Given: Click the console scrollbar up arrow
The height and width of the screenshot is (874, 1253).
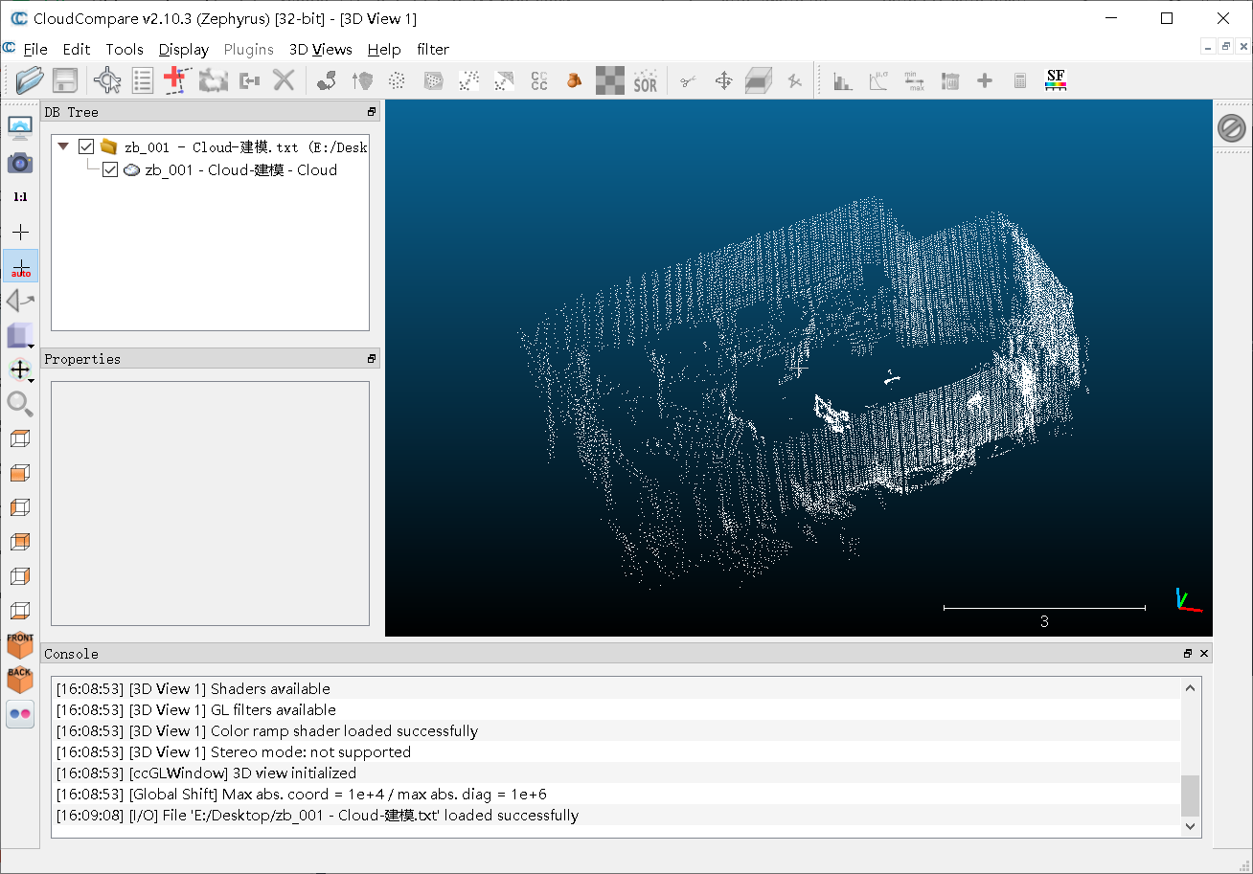Looking at the screenshot, I should tap(1190, 687).
